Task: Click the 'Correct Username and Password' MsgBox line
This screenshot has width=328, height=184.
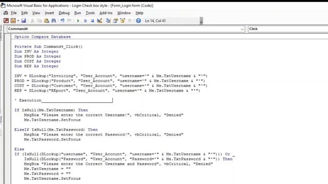Action: point(118,164)
